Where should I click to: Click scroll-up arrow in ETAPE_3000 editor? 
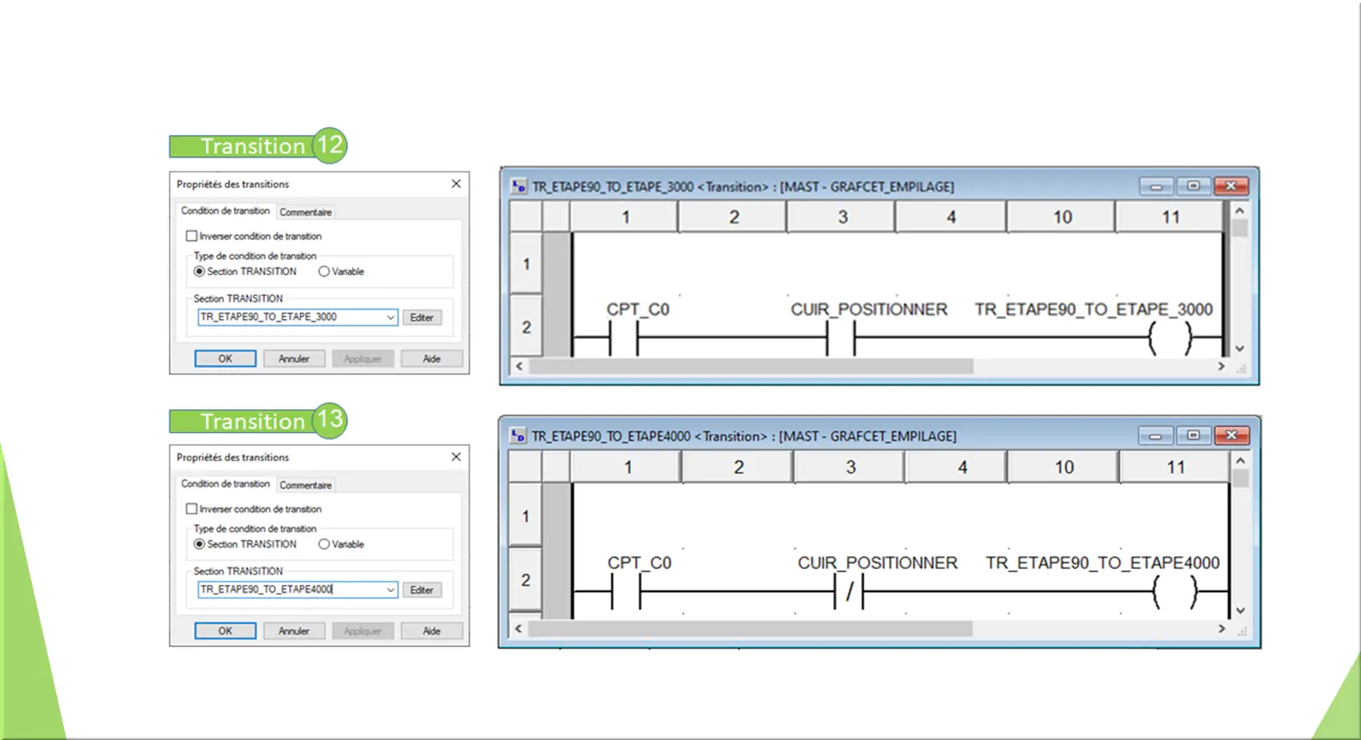click(x=1239, y=210)
